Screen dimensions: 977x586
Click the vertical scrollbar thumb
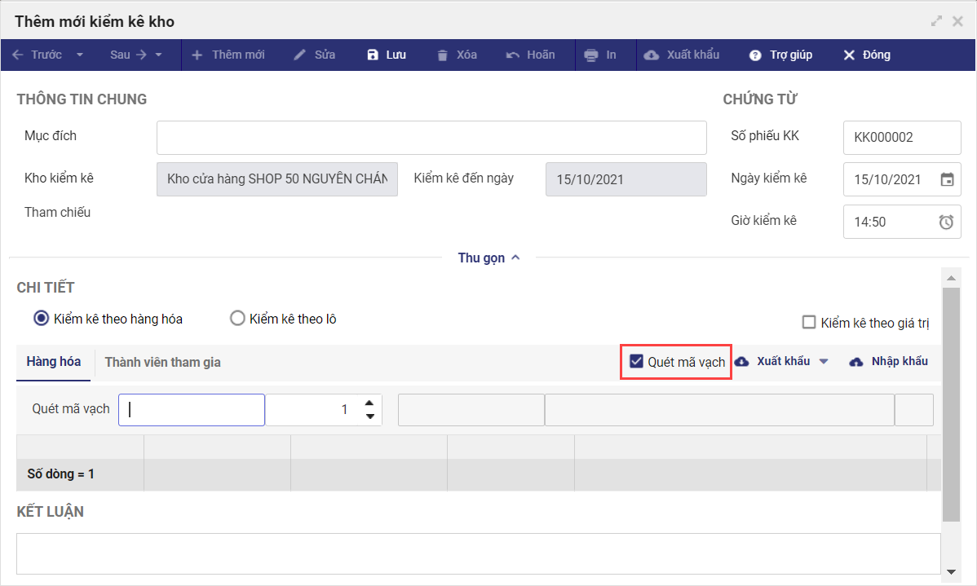tap(951, 404)
